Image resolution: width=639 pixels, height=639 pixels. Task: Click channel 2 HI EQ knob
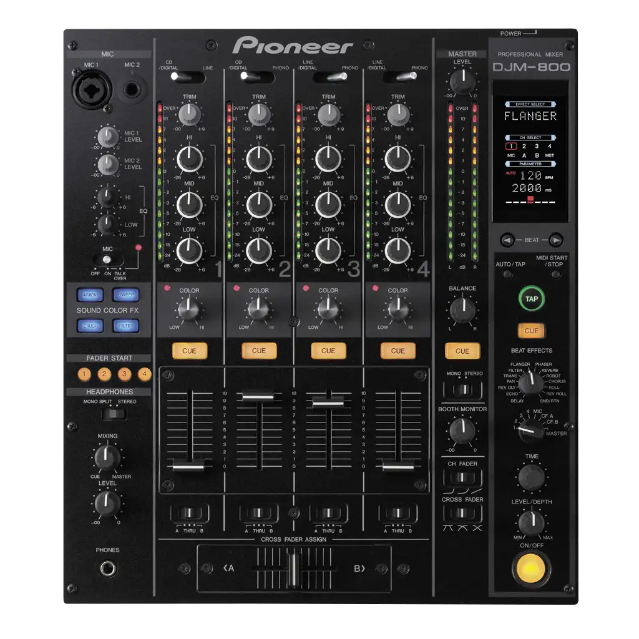(259, 159)
